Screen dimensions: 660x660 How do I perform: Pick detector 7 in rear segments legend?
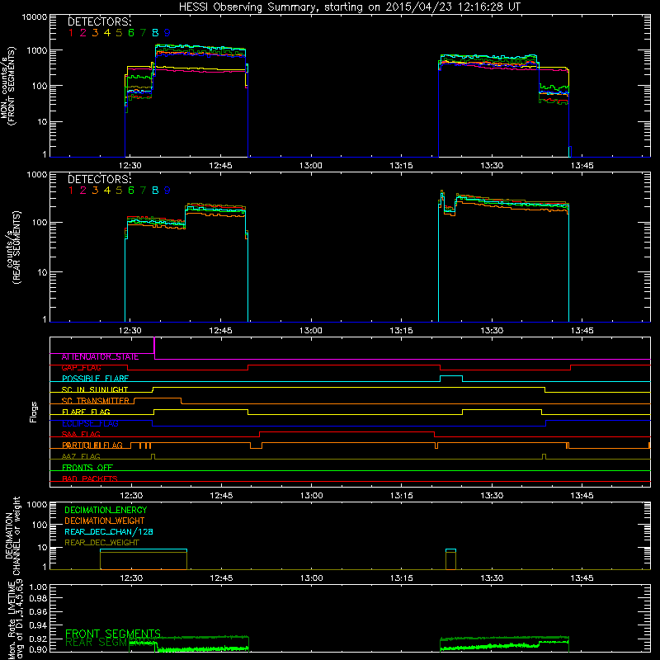click(x=143, y=191)
